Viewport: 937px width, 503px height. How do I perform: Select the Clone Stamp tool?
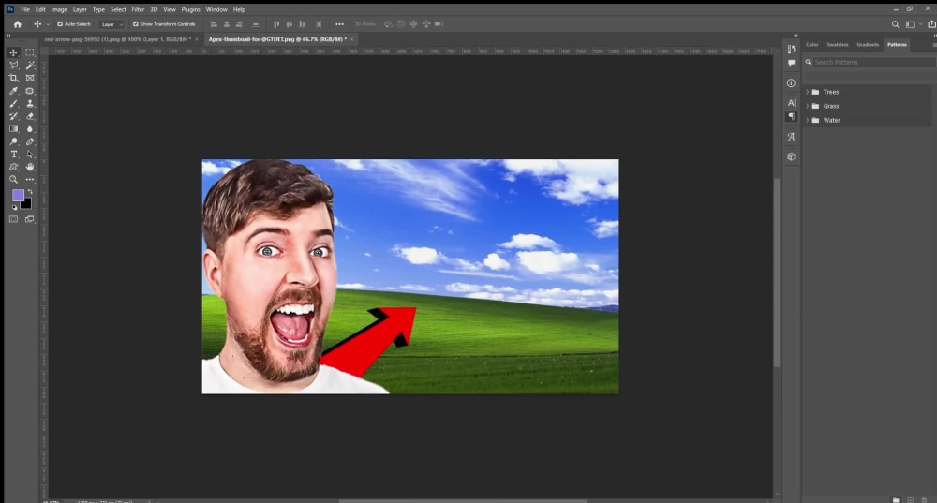pyautogui.click(x=30, y=103)
